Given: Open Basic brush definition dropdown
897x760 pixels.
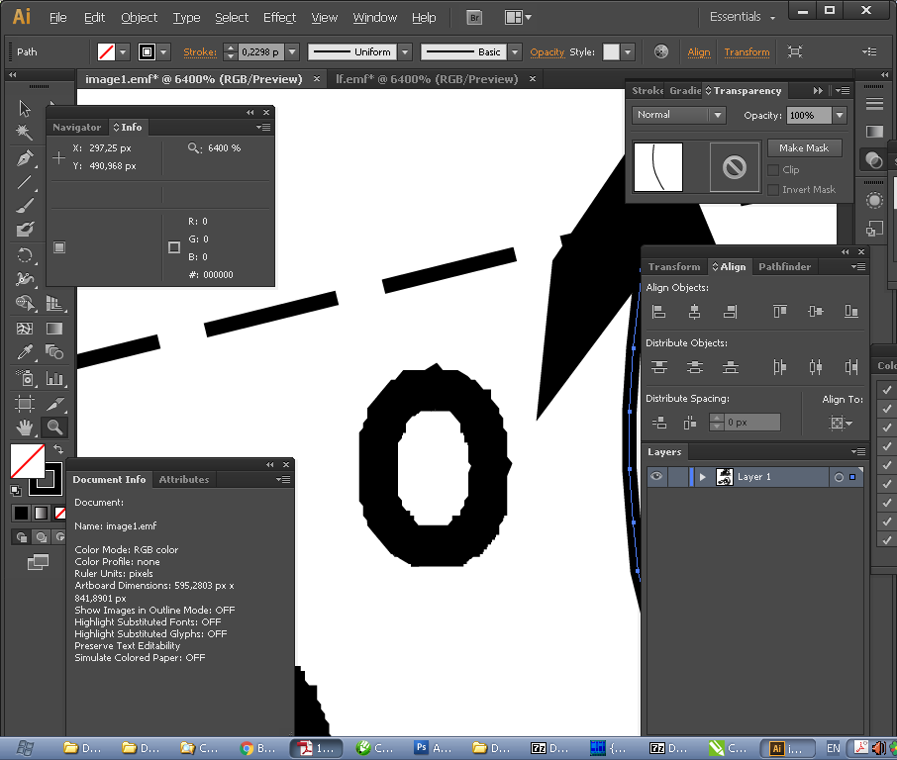Looking at the screenshot, I should click(x=515, y=52).
